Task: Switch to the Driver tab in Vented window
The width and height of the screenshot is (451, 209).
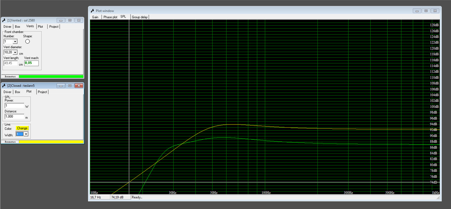Action: pyautogui.click(x=7, y=26)
